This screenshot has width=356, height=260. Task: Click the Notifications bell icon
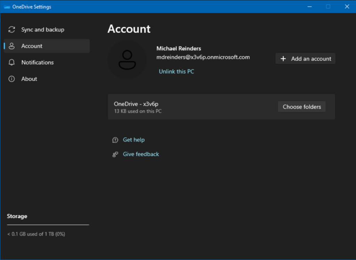(x=11, y=62)
